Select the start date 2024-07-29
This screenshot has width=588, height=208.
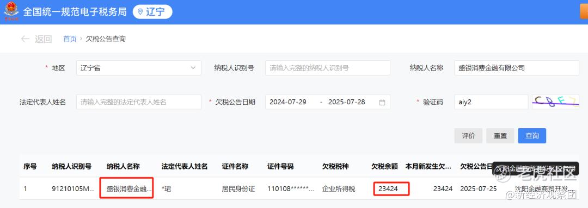(287, 102)
